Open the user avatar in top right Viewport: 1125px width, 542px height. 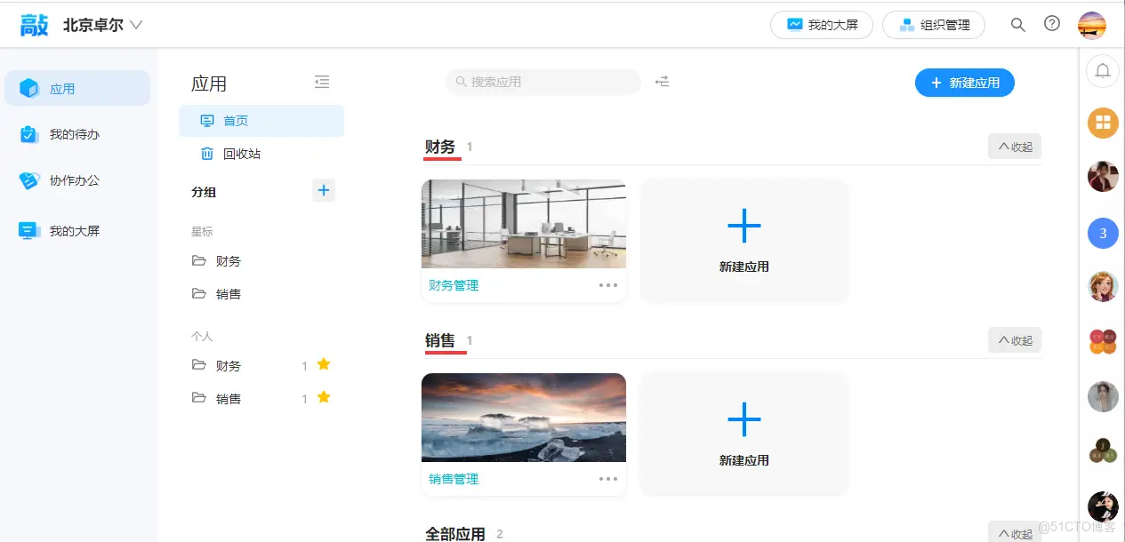click(1092, 25)
